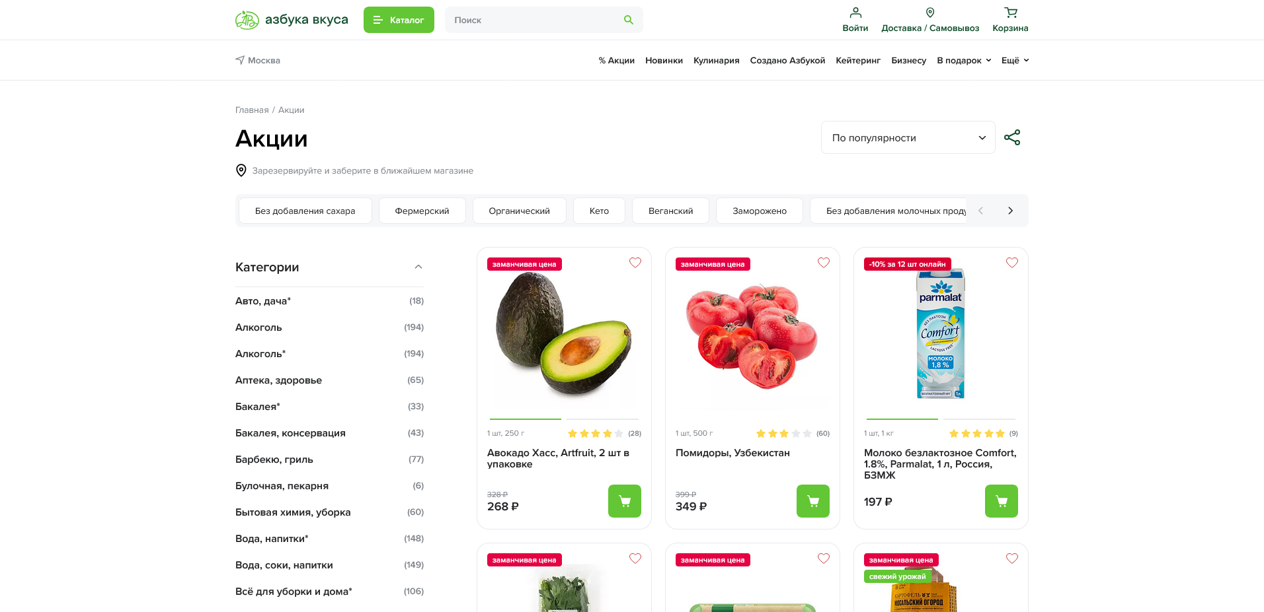Click the share icon beside sorting
The image size is (1264, 612).
pos(1012,137)
